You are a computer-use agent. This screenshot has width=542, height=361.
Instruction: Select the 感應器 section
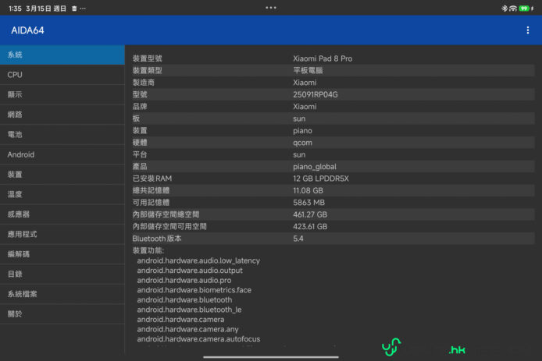62,214
